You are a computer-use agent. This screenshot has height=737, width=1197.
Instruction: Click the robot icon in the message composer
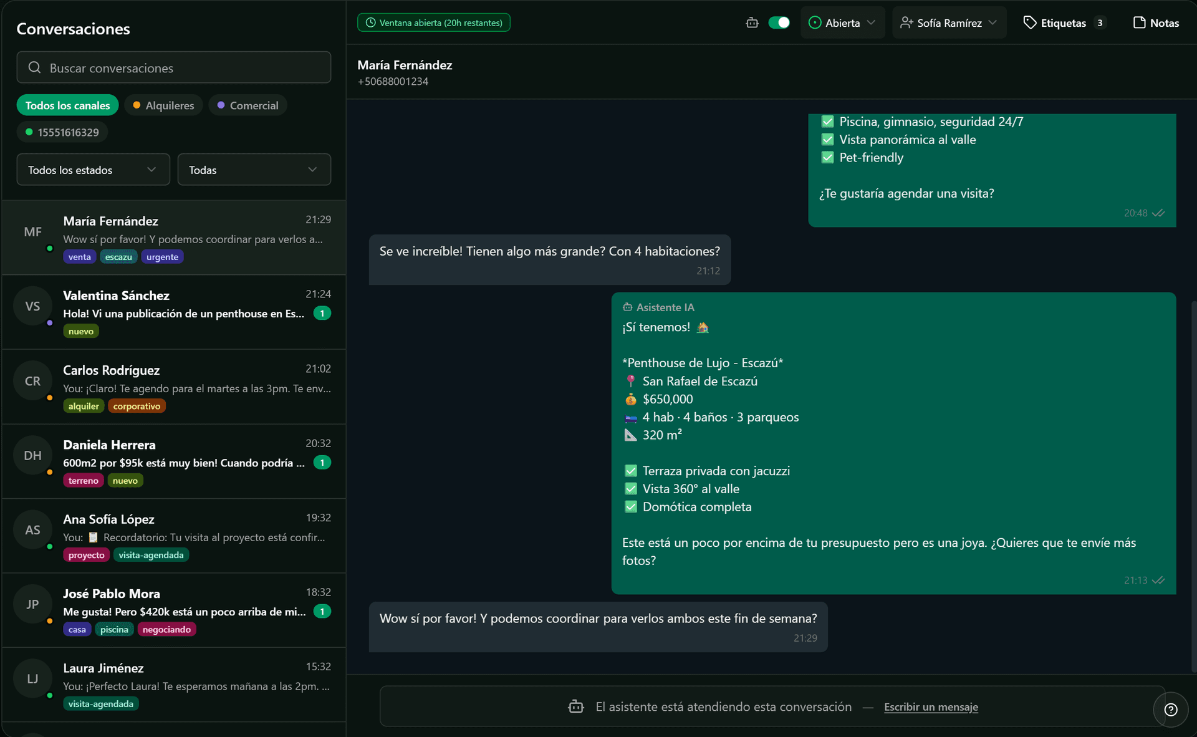[575, 707]
